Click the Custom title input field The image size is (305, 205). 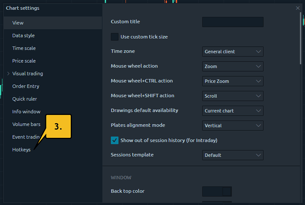pyautogui.click(x=233, y=22)
